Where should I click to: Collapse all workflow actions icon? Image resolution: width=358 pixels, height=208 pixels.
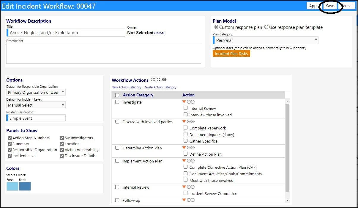(158, 79)
